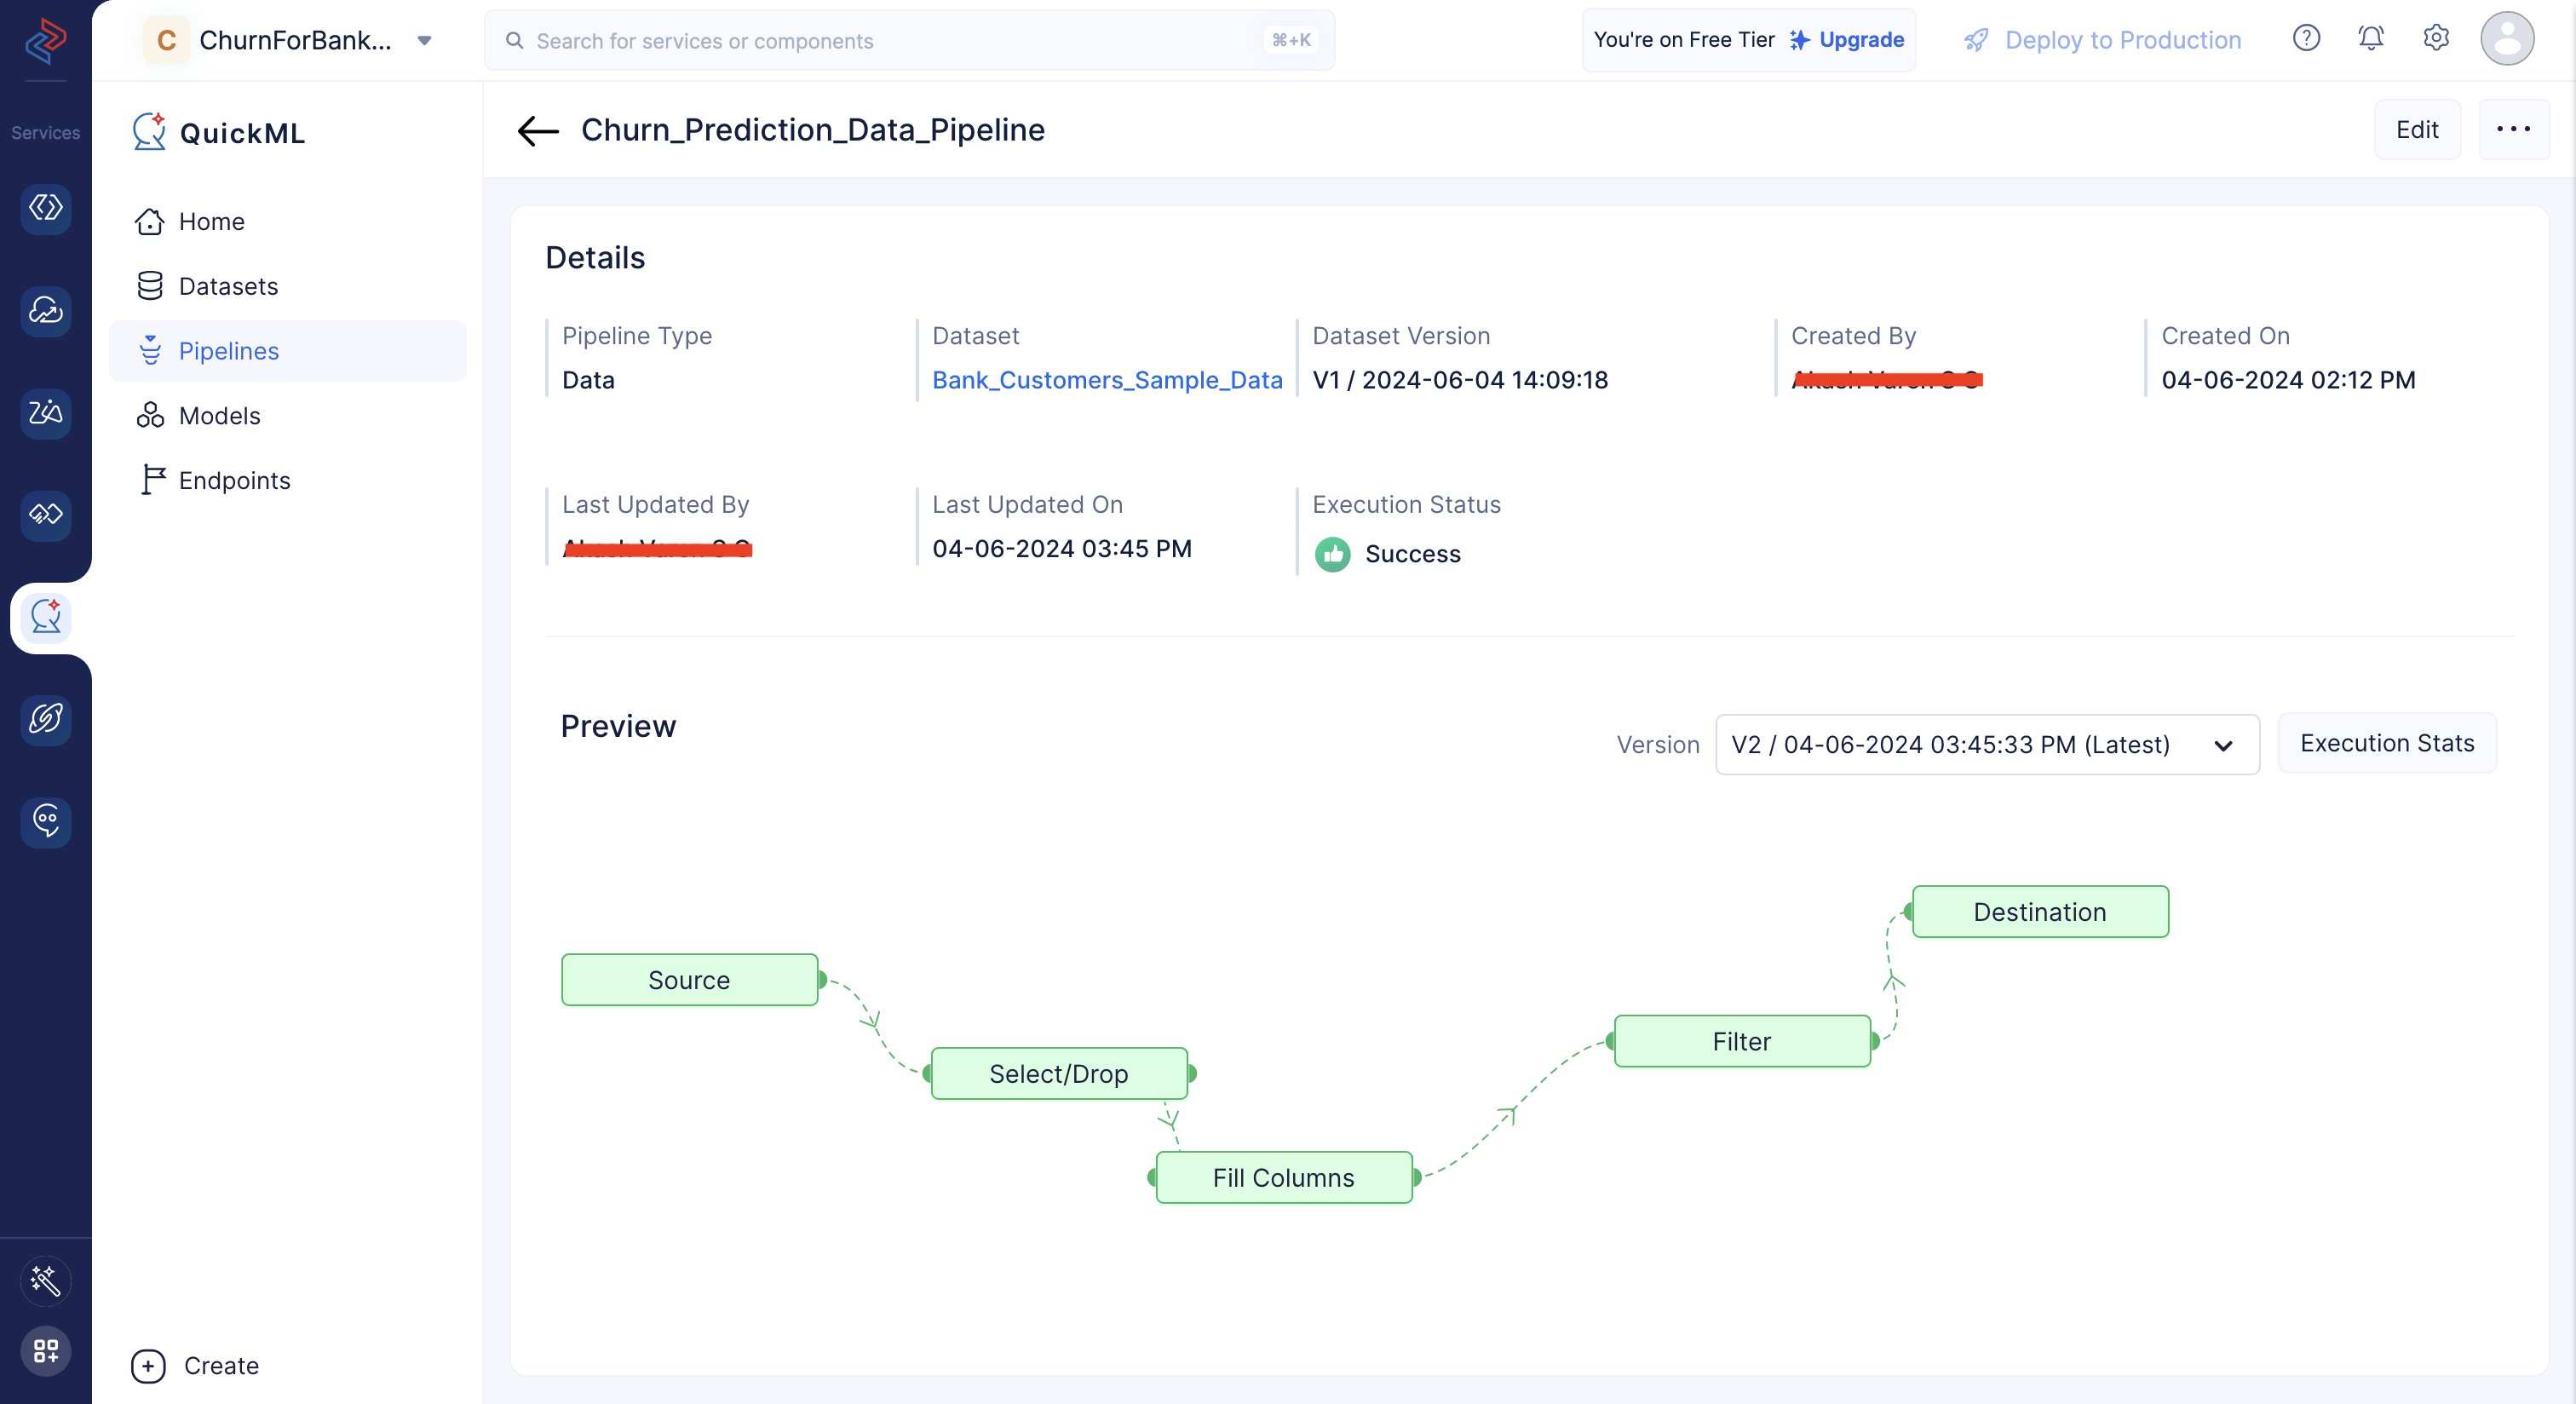Click Edit pipeline button
Image resolution: width=2576 pixels, height=1404 pixels.
pyautogui.click(x=2417, y=128)
